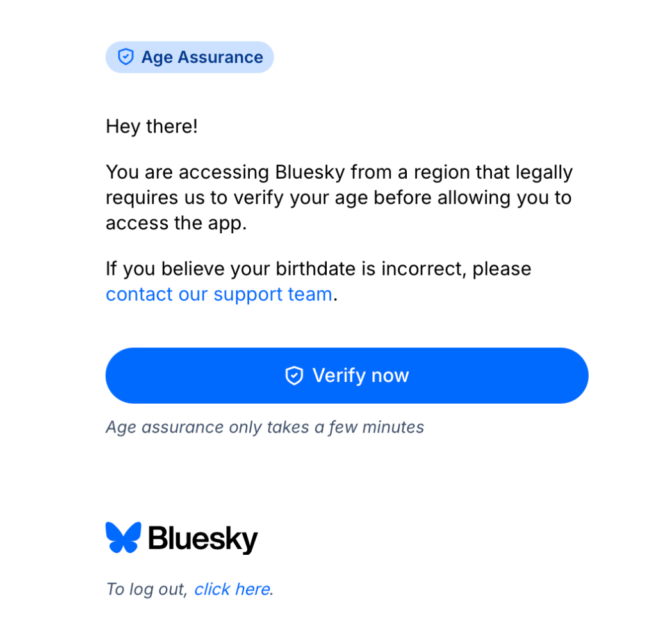Click the line requires us to verify your age

click(x=338, y=197)
